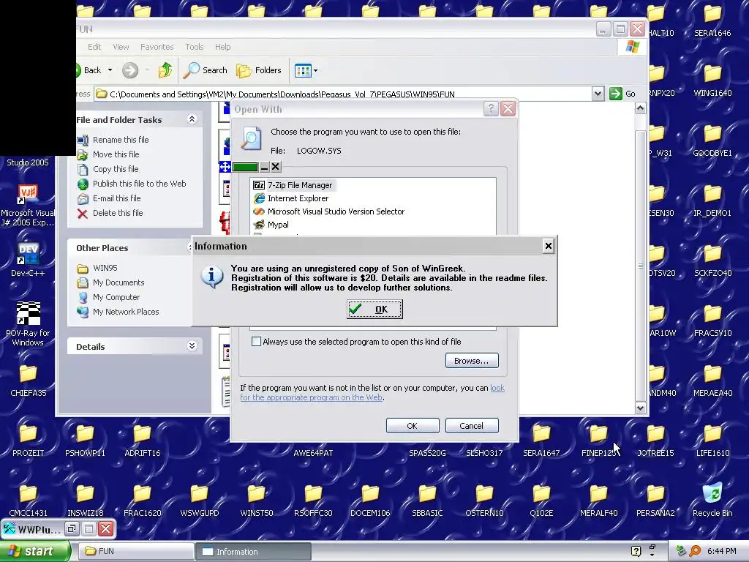
Task: Select the LIFE1610 desktop folder
Action: (712, 439)
